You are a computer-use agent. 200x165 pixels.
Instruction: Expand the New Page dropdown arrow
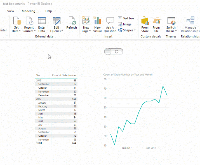point(90,31)
